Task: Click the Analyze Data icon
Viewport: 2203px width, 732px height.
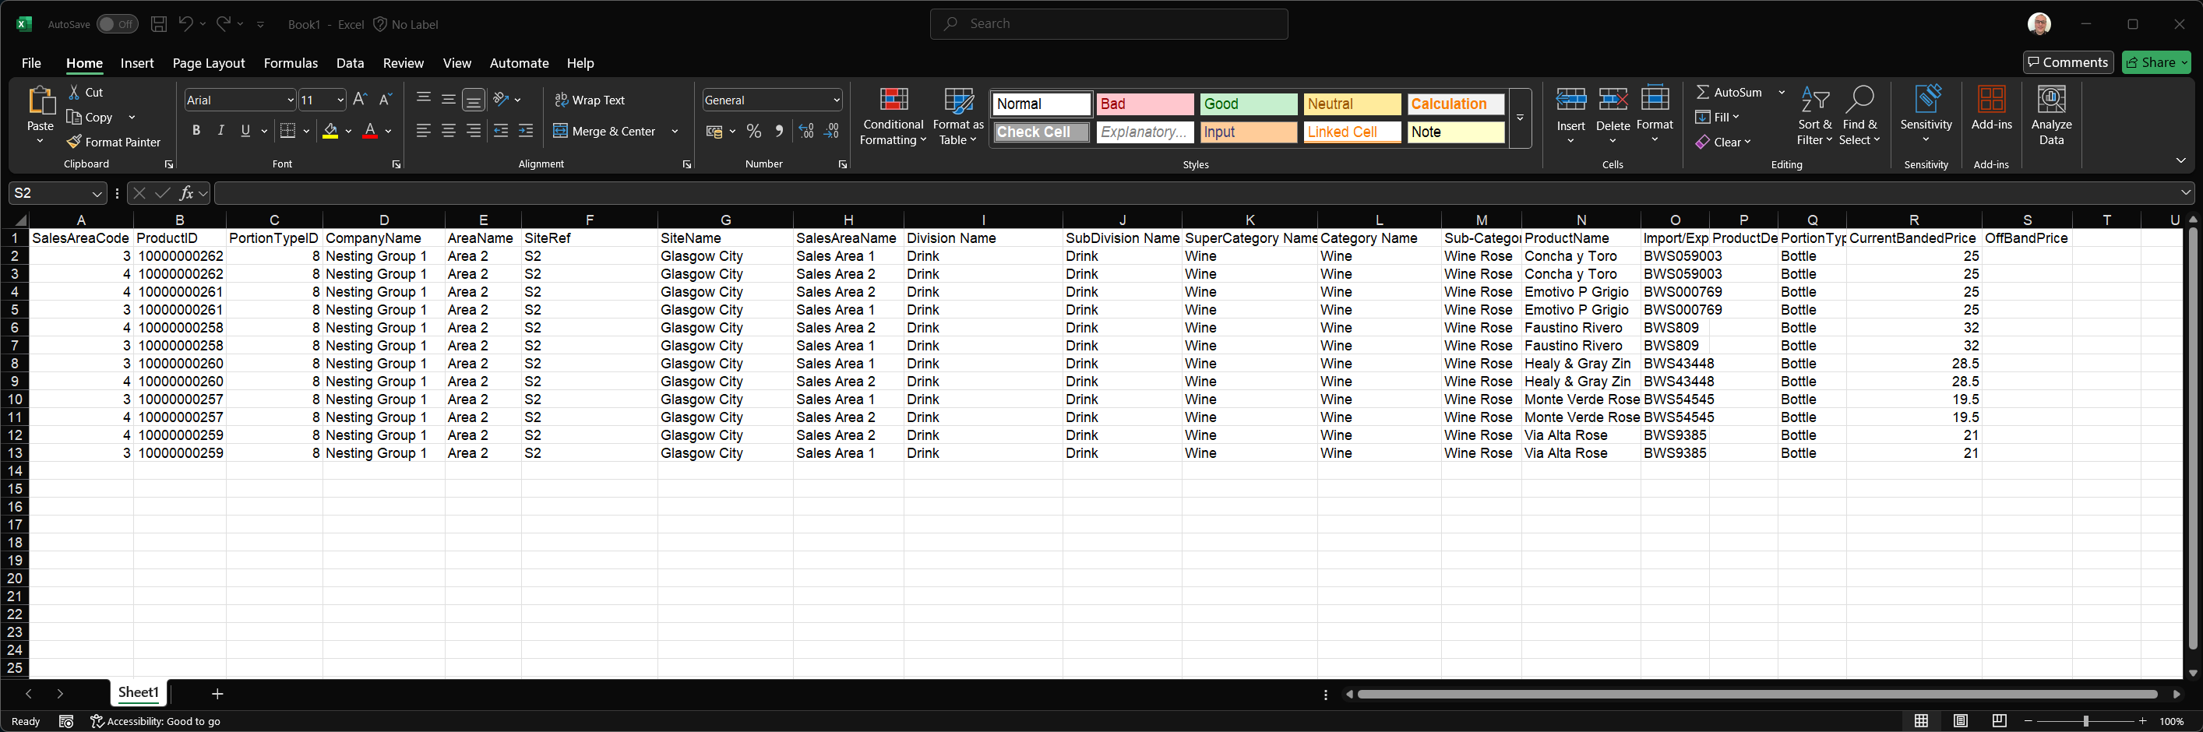Action: pos(2051,116)
